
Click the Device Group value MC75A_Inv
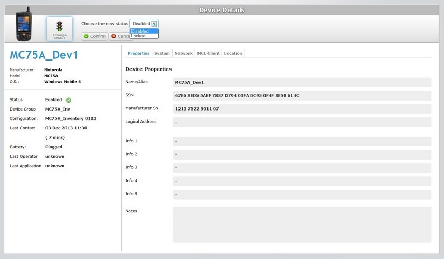coord(58,109)
